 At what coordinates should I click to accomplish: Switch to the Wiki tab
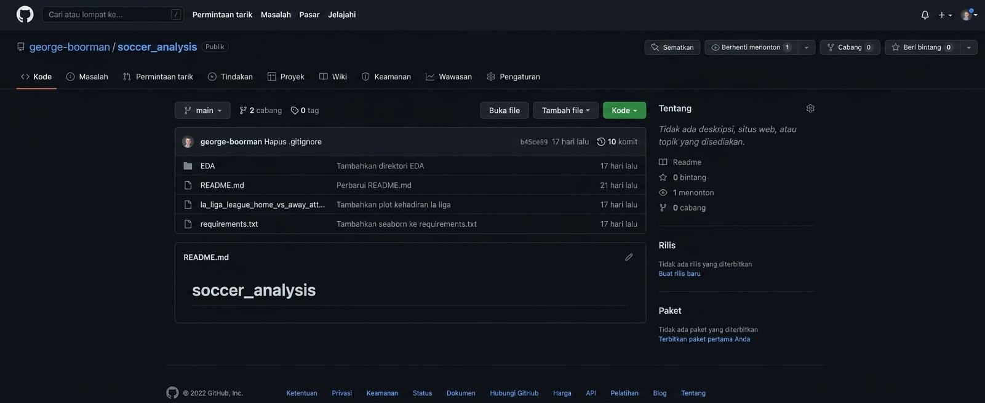coord(333,77)
